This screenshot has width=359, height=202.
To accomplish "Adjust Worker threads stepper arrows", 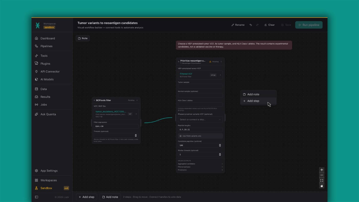I will 220,155.
